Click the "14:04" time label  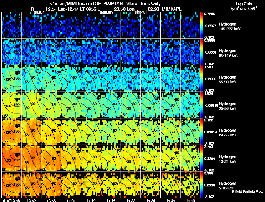tap(71, 200)
